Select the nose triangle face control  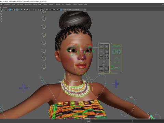(x=116, y=60)
